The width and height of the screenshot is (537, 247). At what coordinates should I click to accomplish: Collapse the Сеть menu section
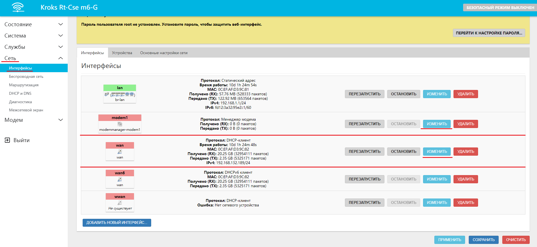pyautogui.click(x=60, y=58)
